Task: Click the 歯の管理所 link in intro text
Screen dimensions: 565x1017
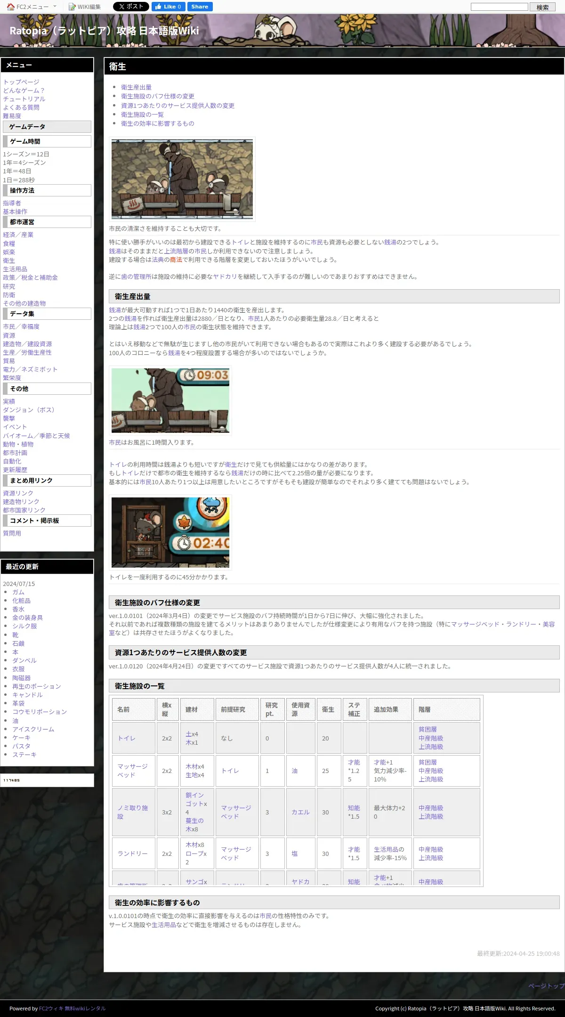Action: [x=136, y=277]
